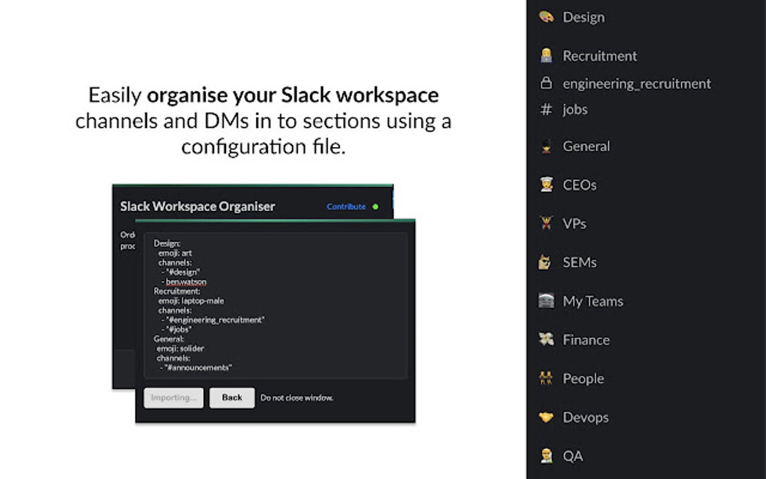Open the Contribute link
The image size is (766, 479).
point(346,206)
